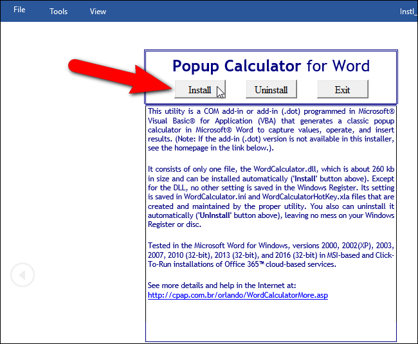Click the Exit button

(x=343, y=89)
